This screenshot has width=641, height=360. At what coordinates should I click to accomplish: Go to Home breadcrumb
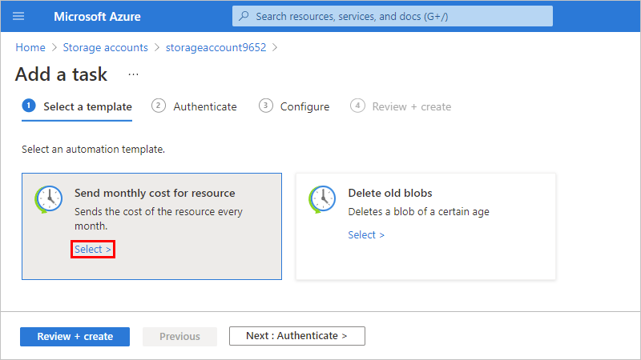pyautogui.click(x=30, y=47)
